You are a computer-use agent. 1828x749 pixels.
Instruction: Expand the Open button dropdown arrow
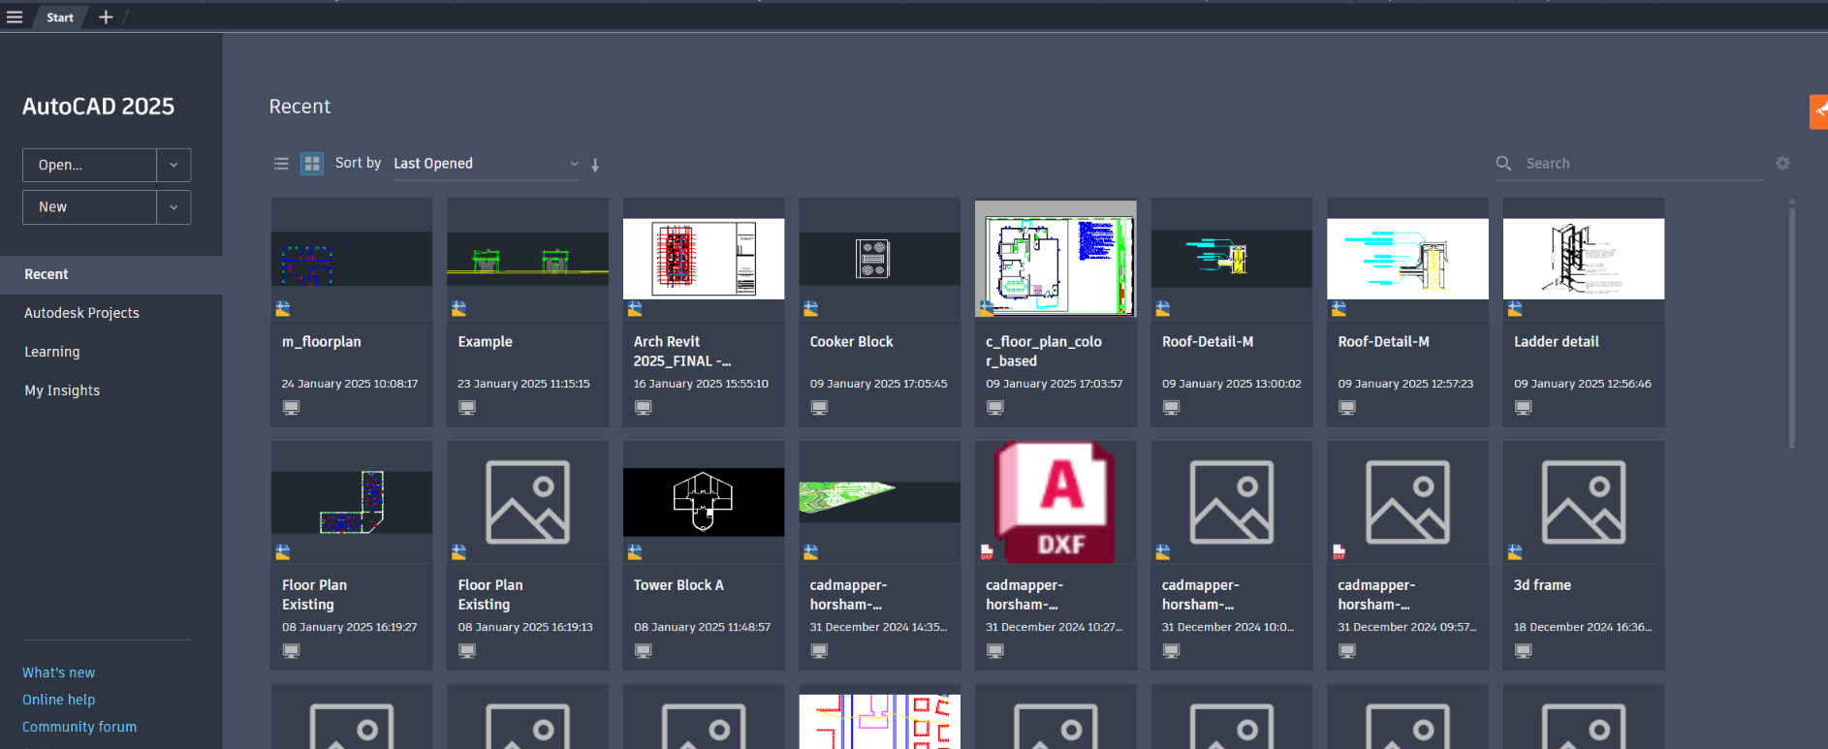[173, 165]
